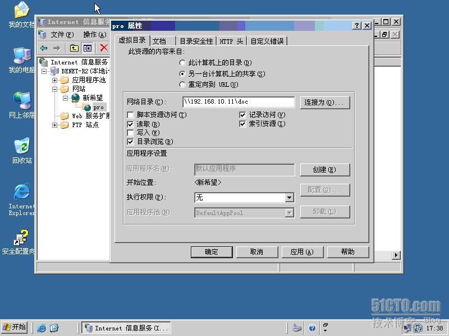The image size is (449, 336).
Task: Click the second quick launch icon
Action: pyautogui.click(x=54, y=328)
